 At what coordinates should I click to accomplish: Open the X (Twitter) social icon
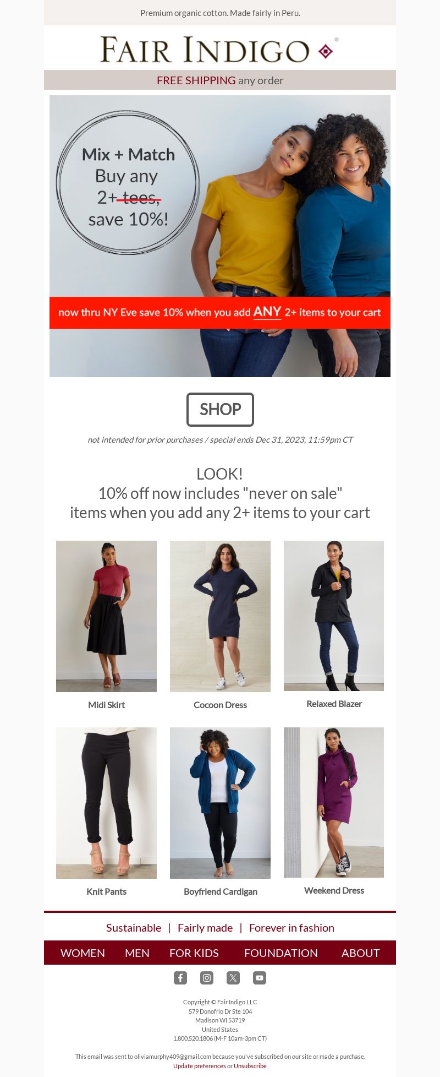click(x=233, y=978)
